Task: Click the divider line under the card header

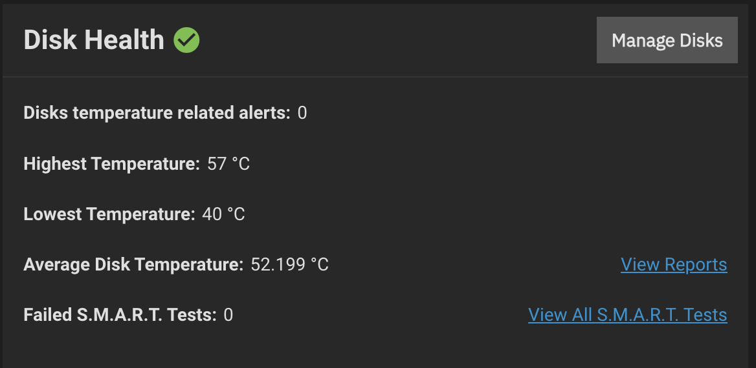Action: [x=375, y=76]
